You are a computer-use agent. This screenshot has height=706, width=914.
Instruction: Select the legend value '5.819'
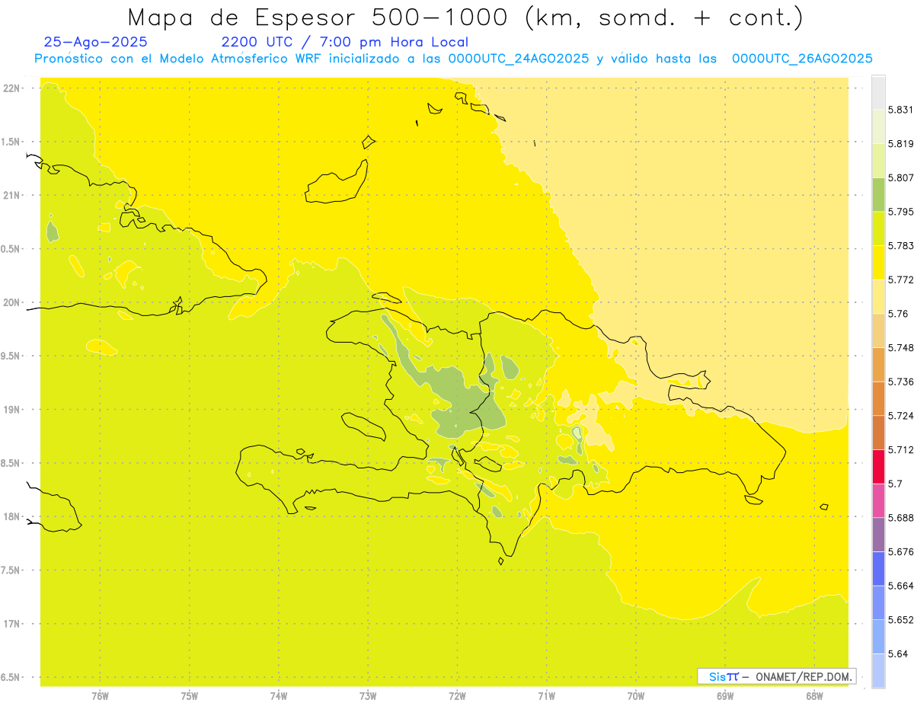pyautogui.click(x=901, y=144)
